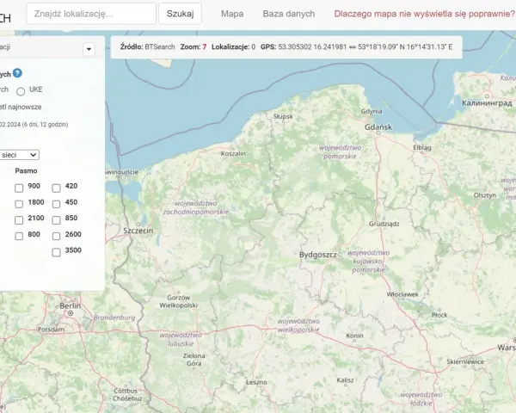Open the Mapa menu item
The image size is (516, 413).
[232, 14]
